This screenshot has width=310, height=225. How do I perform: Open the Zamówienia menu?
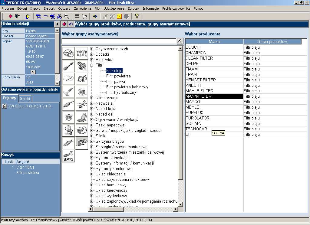click(x=82, y=8)
